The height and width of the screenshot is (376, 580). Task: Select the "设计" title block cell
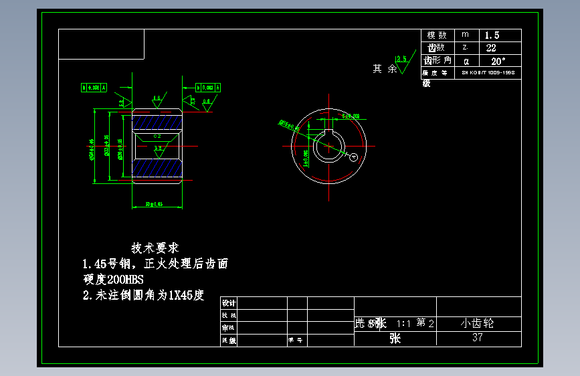[229, 303]
